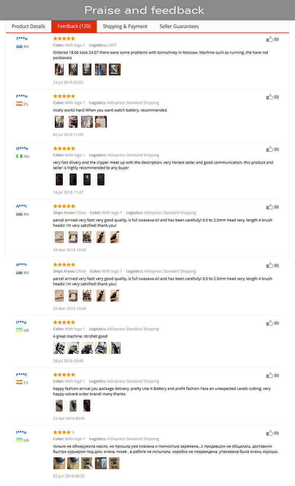Click thumbs-up on I***a's review

270,323
